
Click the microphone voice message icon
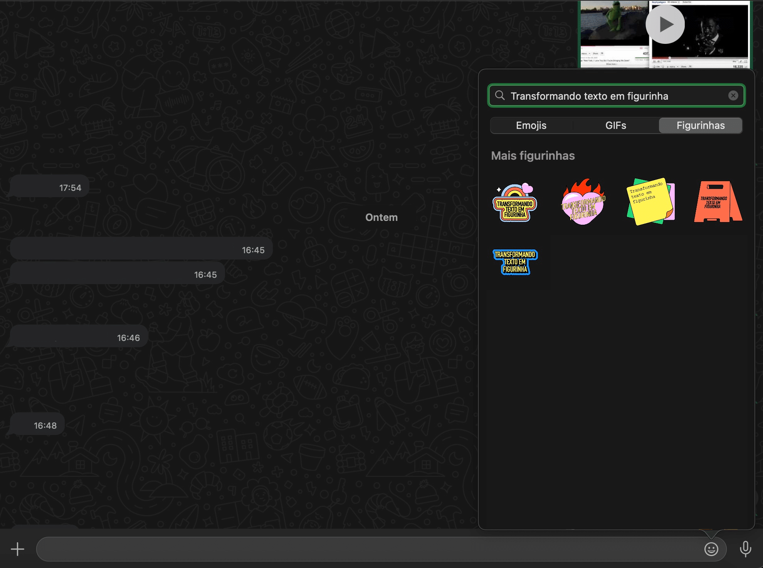(745, 549)
